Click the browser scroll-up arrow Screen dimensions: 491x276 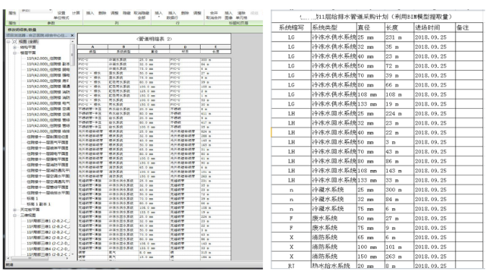point(73,41)
